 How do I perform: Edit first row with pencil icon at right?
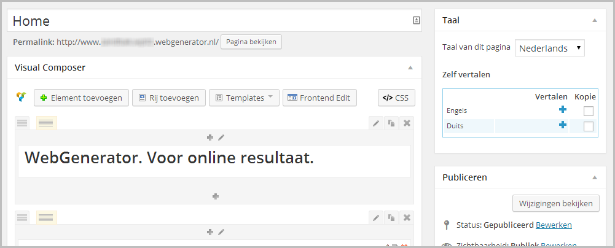pos(376,123)
